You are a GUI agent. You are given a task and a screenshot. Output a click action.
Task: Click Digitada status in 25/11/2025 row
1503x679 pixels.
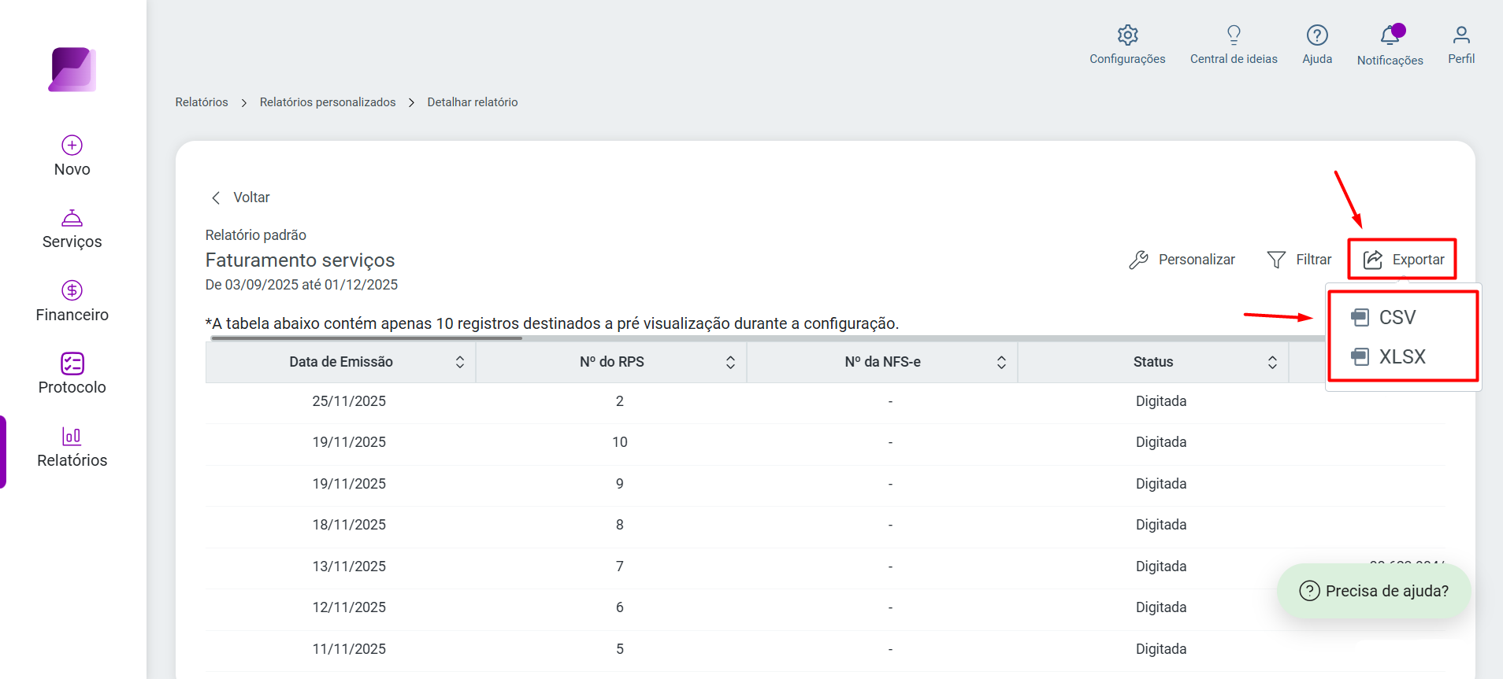pos(1161,401)
